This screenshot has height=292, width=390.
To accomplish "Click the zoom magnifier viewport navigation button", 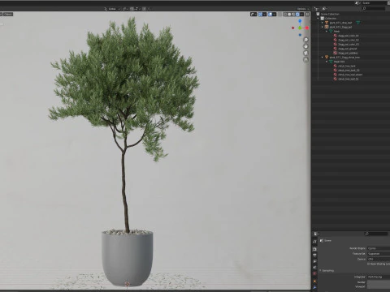I will point(306,40).
